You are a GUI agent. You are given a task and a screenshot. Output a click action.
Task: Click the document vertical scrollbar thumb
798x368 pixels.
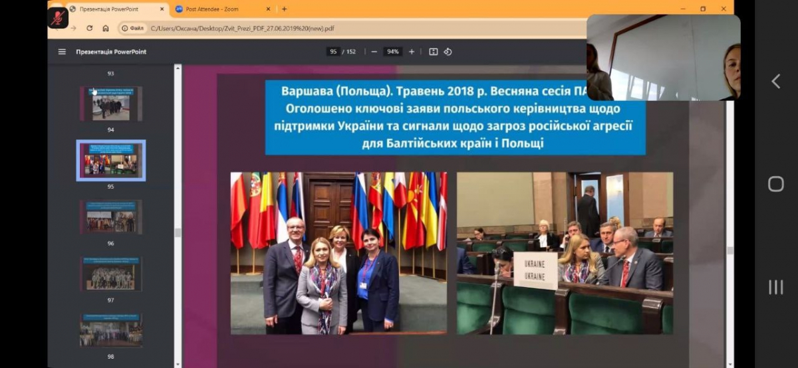(x=730, y=250)
